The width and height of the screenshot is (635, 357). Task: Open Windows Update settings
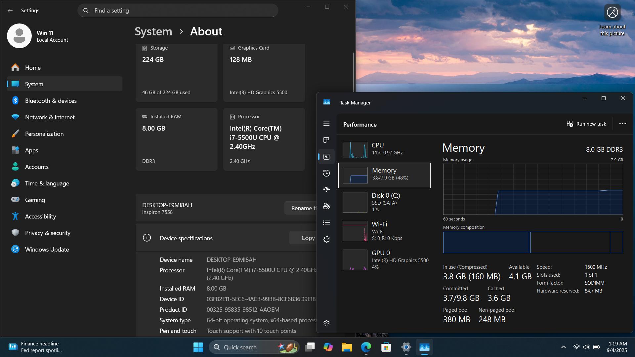(x=64, y=249)
